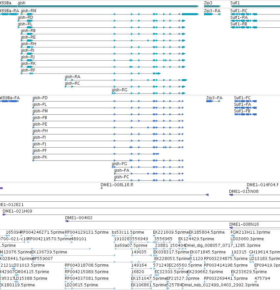Click the gish-RJ transcript label

tap(28, 57)
